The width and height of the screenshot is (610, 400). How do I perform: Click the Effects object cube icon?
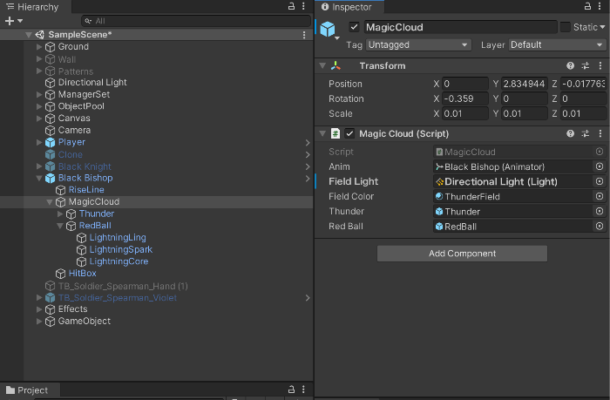(x=51, y=309)
